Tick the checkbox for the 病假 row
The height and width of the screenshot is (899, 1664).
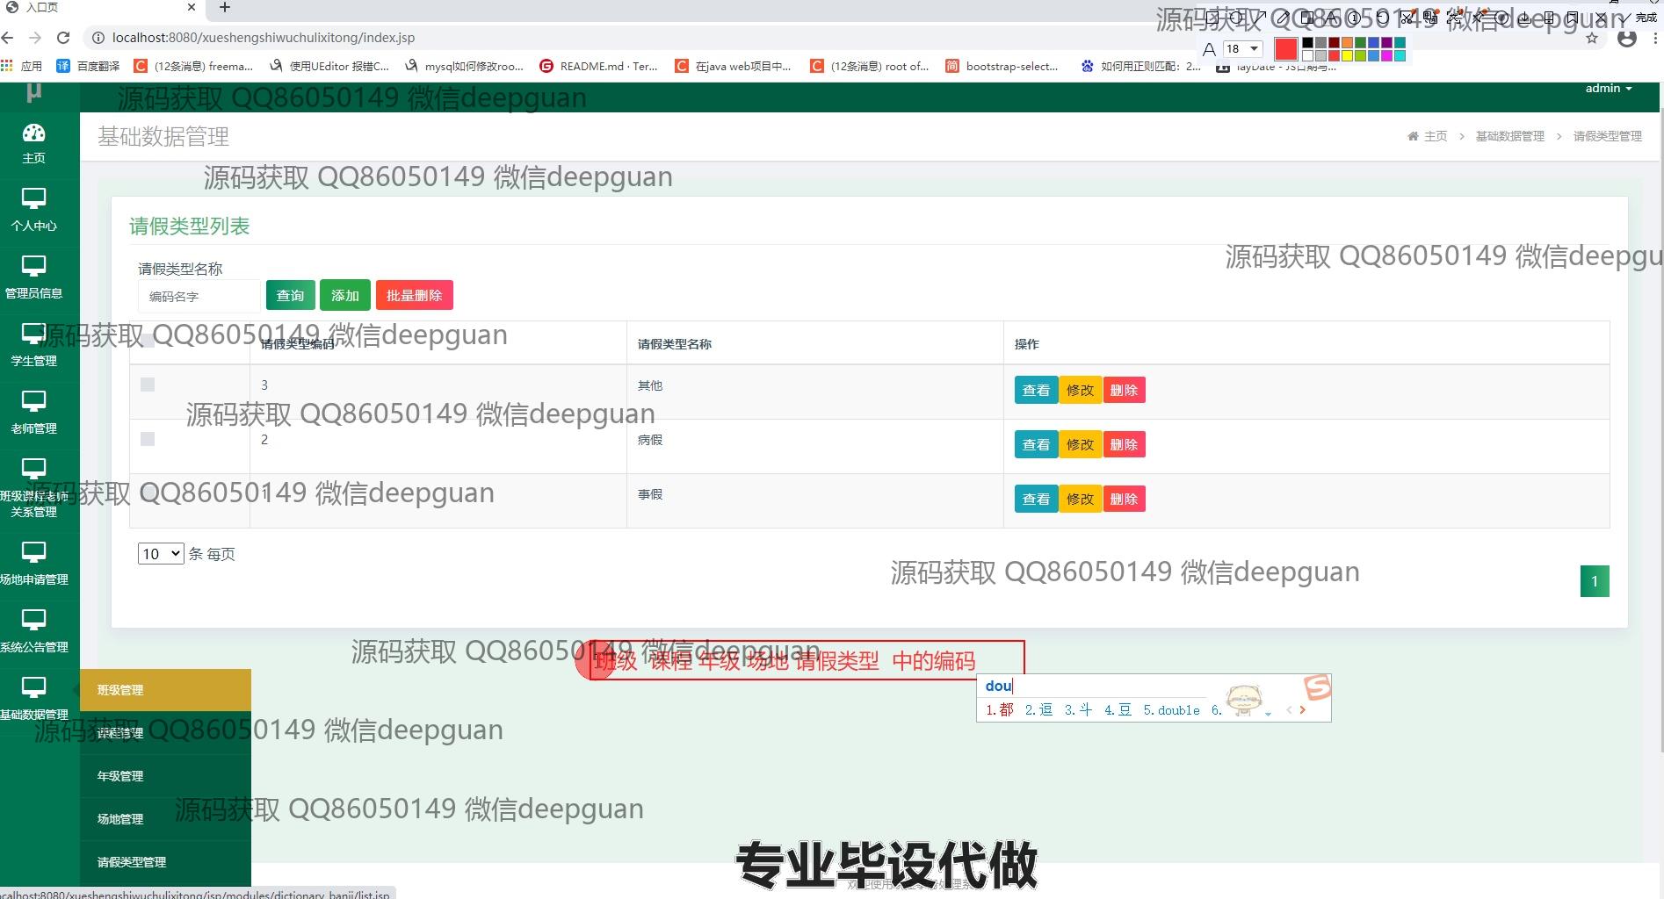(148, 439)
